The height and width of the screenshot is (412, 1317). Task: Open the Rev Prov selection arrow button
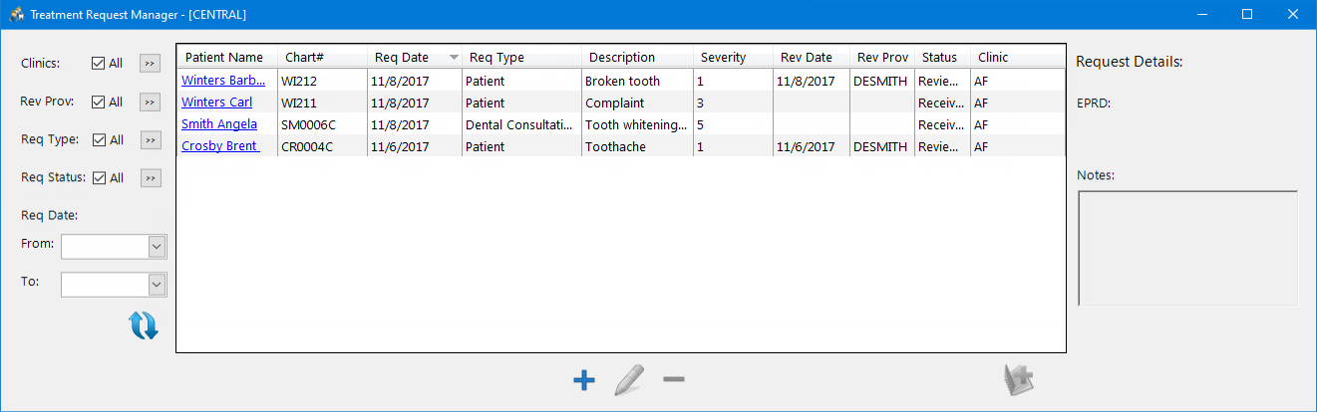click(x=150, y=102)
